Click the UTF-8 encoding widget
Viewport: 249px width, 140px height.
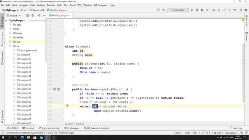(206, 133)
